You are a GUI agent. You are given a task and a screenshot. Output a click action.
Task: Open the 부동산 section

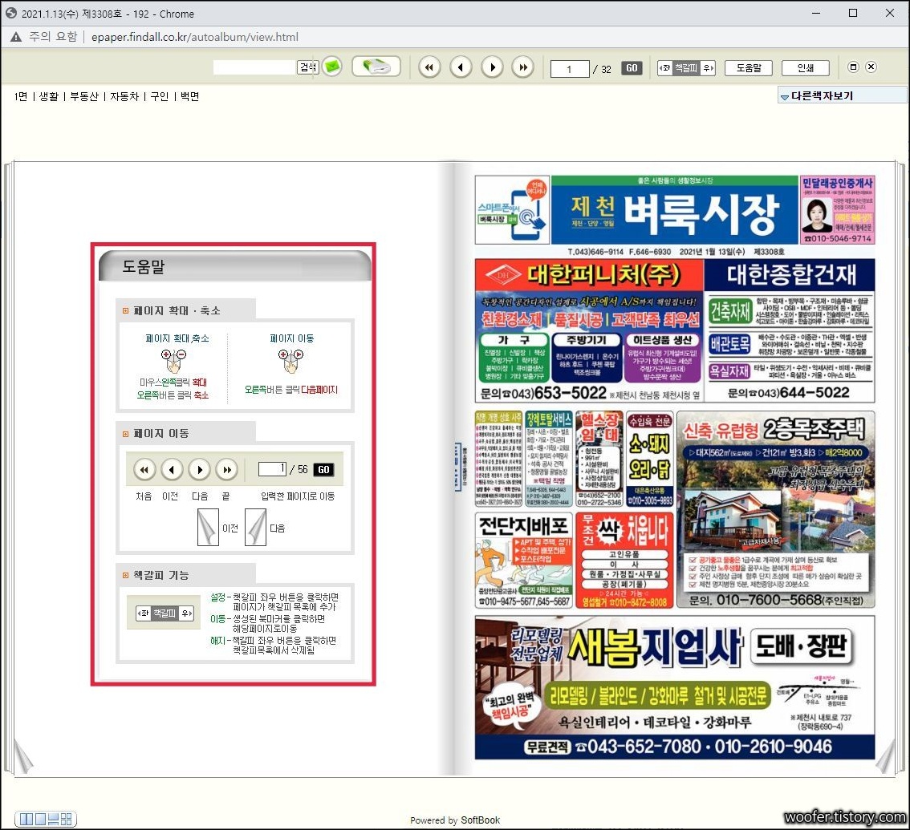[84, 96]
